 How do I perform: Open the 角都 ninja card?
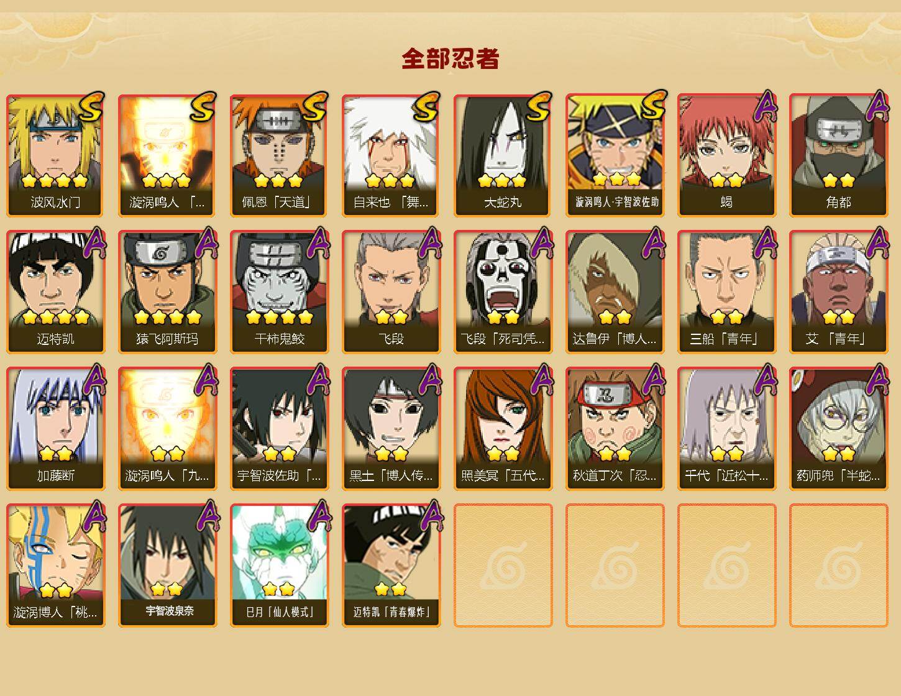[x=839, y=155]
